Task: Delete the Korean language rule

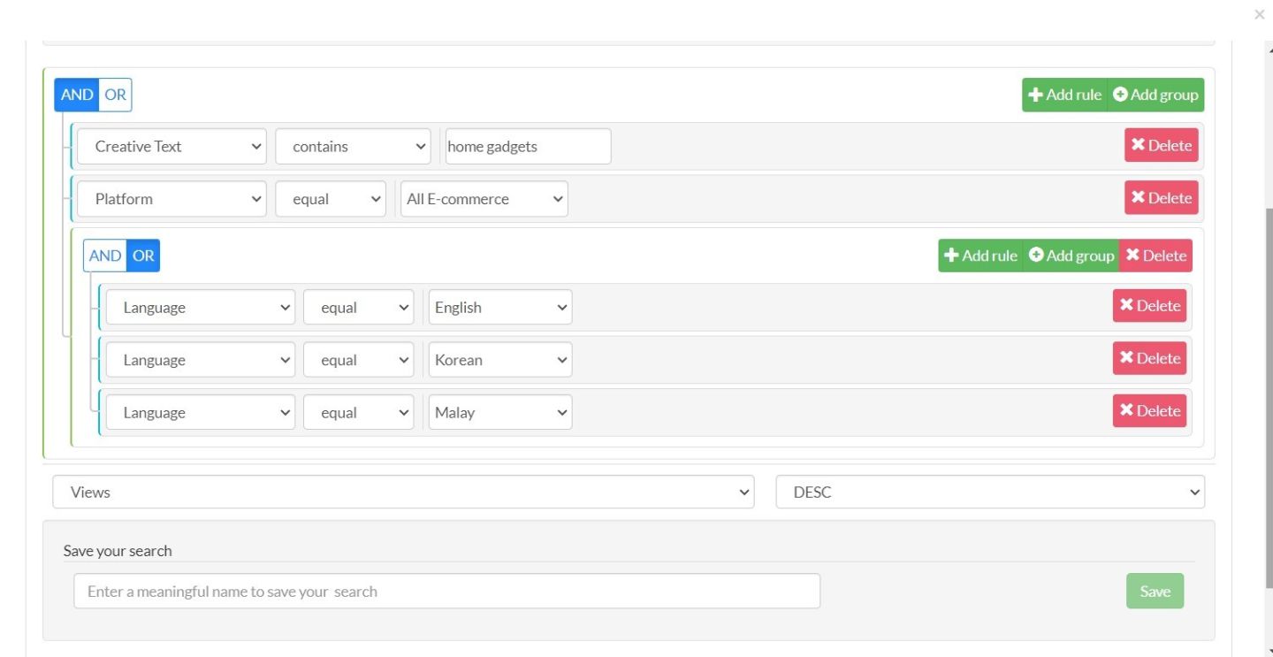Action: [1149, 358]
